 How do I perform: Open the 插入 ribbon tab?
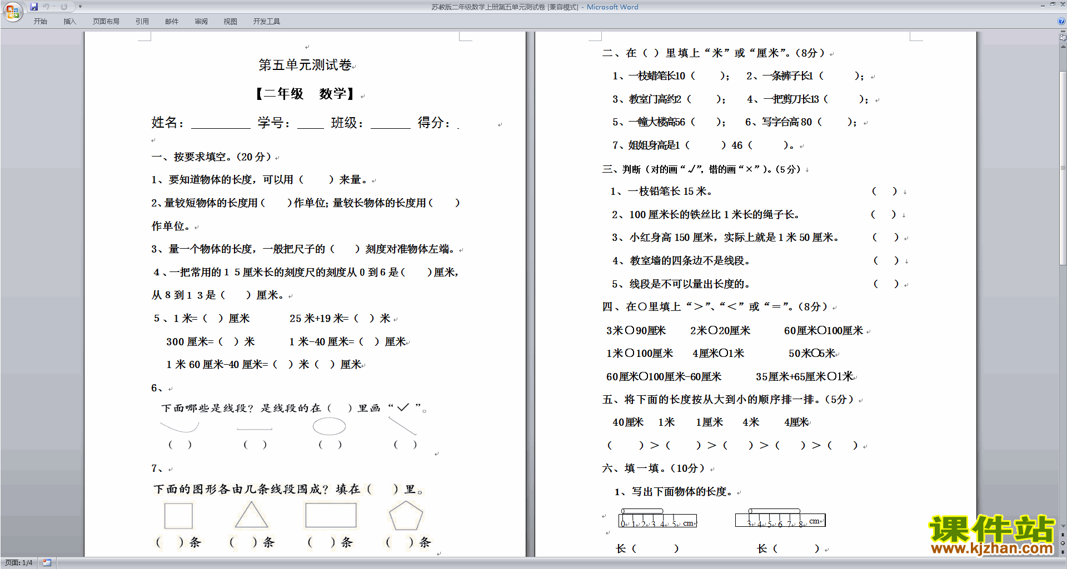[x=69, y=21]
